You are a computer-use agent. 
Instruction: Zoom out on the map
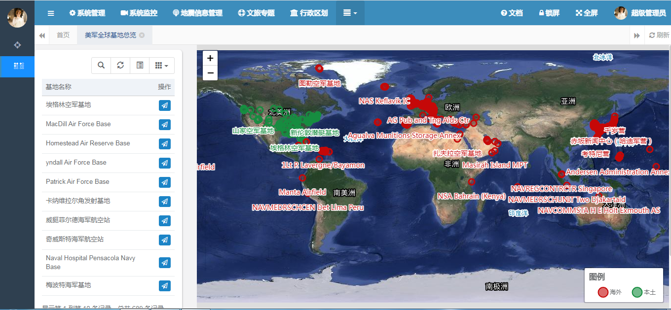[x=210, y=73]
